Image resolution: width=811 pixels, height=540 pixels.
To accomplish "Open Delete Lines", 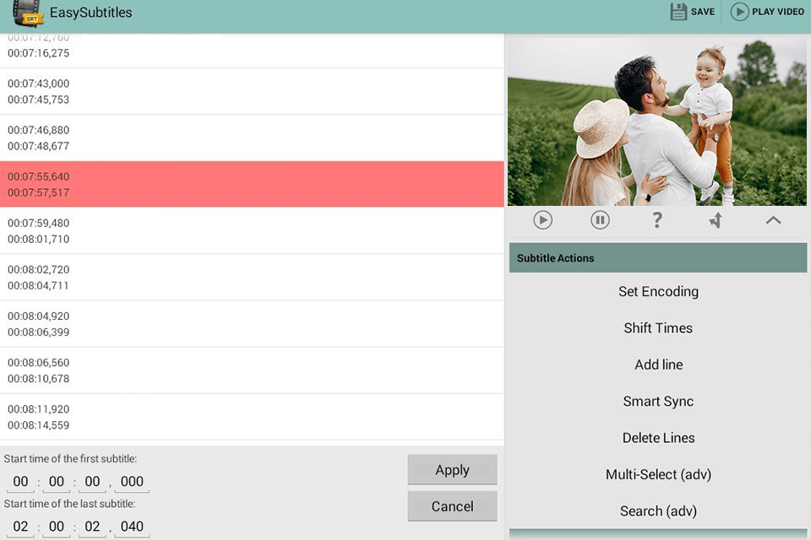I will pos(658,437).
